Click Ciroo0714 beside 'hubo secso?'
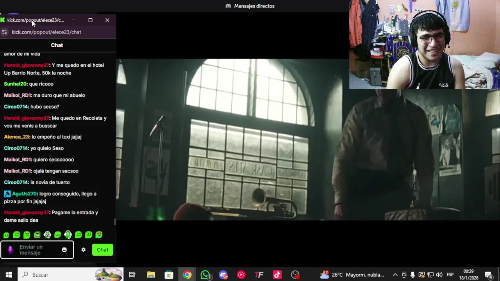The image size is (500, 281). pos(16,107)
